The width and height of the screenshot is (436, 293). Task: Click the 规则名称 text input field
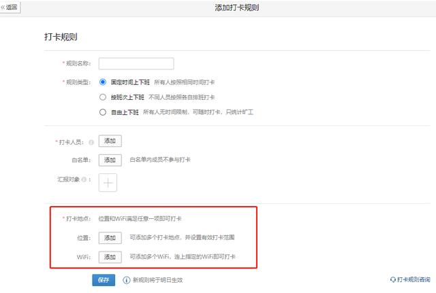[136, 63]
